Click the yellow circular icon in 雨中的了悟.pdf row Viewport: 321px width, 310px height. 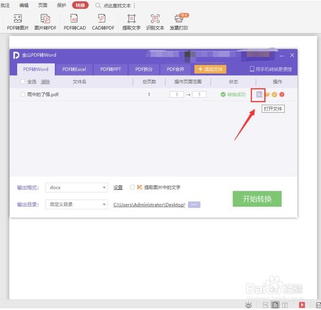274,95
